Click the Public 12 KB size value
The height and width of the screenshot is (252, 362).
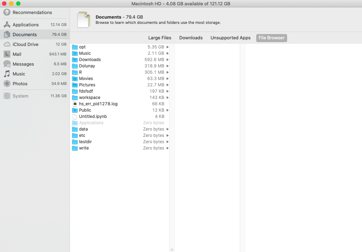pos(158,110)
